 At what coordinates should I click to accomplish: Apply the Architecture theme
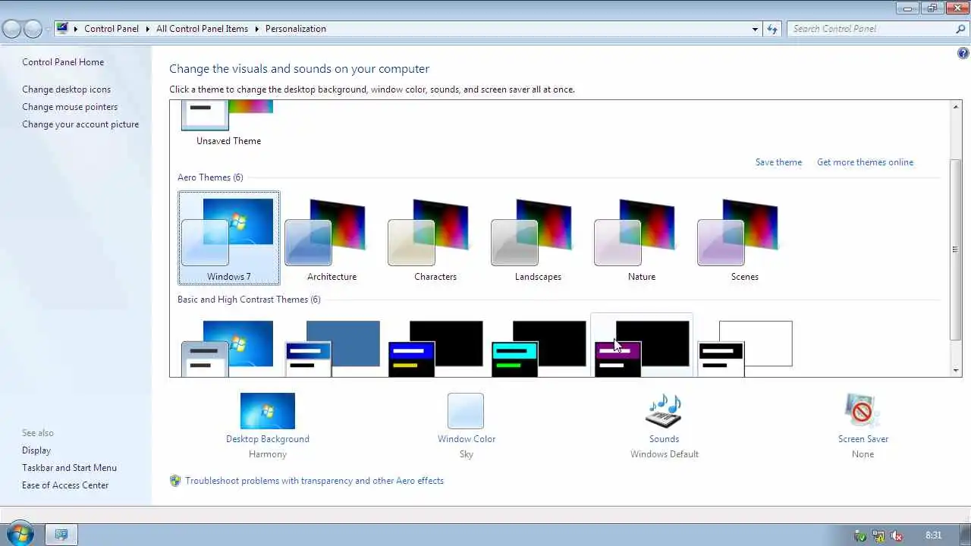tap(332, 238)
